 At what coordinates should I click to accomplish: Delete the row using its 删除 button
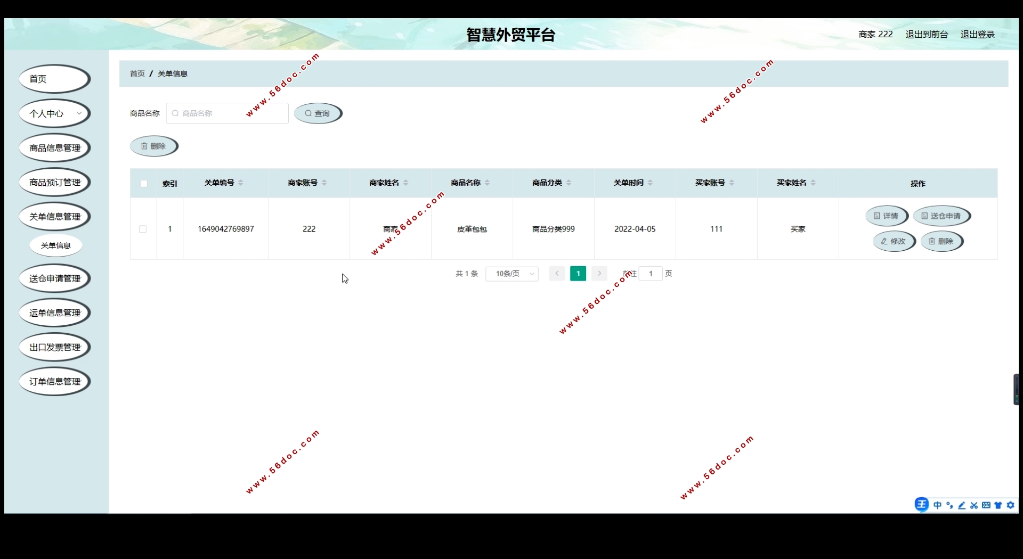click(x=941, y=241)
